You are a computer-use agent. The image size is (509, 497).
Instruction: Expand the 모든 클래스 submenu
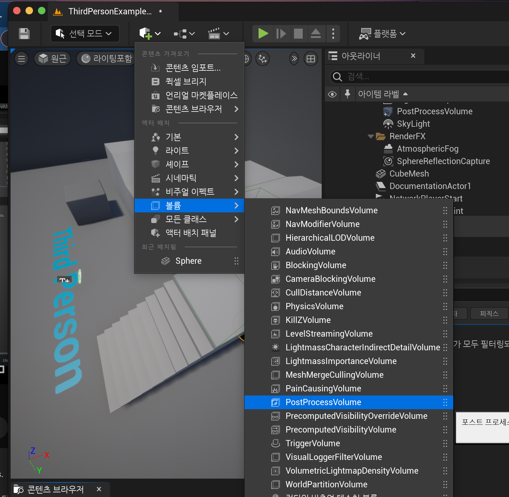(189, 219)
